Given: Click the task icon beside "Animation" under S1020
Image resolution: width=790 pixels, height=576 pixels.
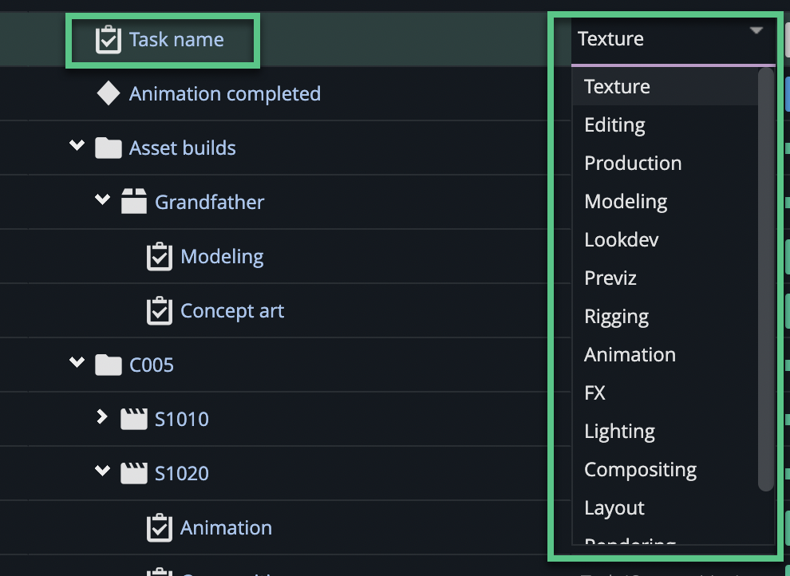Looking at the screenshot, I should 160,527.
